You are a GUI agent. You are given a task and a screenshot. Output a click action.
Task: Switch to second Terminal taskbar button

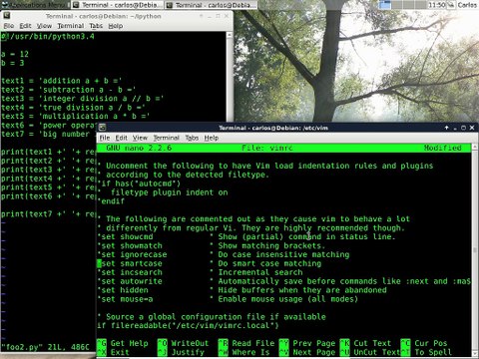[212, 5]
